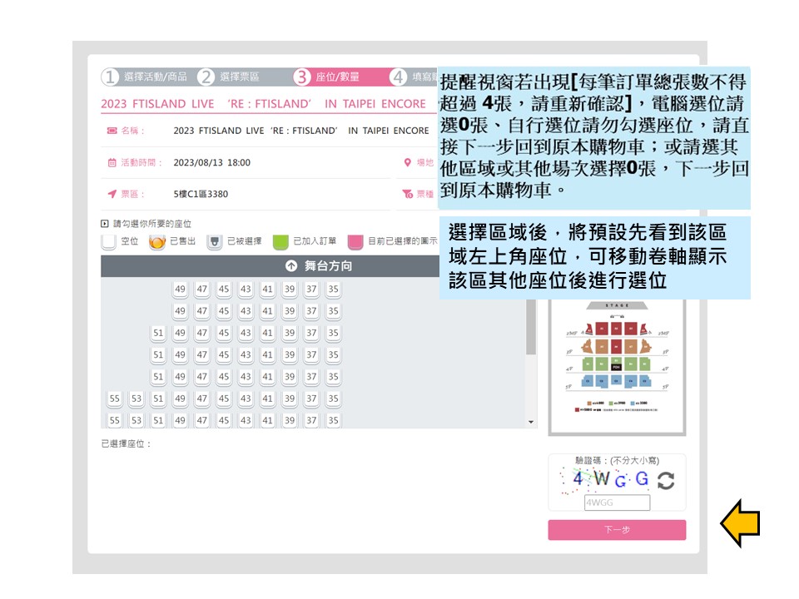Click the location pin icon by 場地
This screenshot has width=799, height=599.
coord(407,162)
